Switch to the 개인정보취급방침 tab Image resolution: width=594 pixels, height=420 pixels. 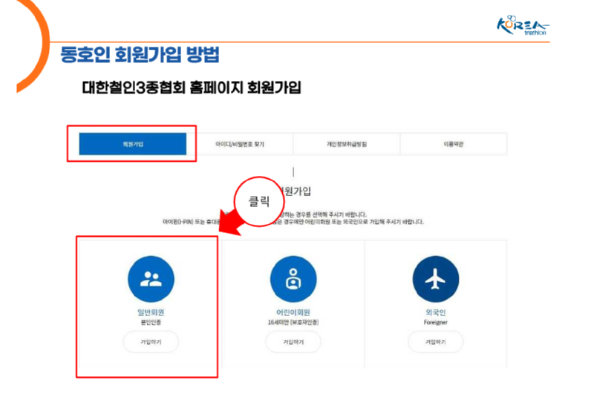pos(347,144)
